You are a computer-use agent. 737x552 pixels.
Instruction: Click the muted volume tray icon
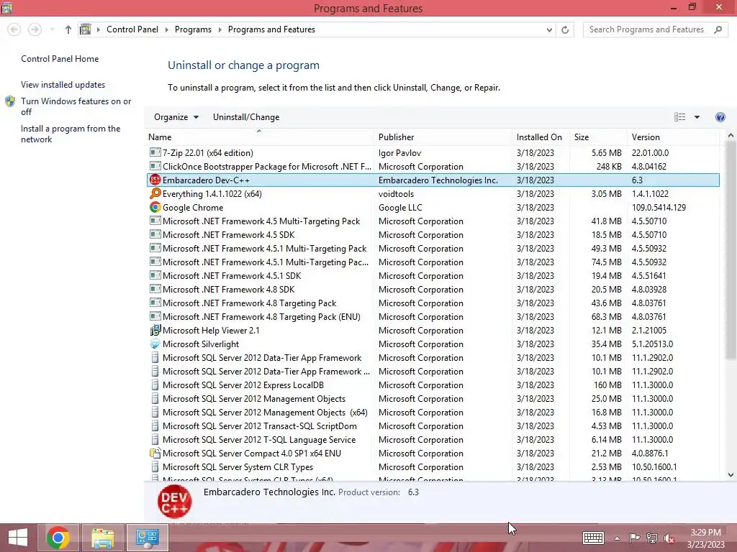click(x=669, y=538)
